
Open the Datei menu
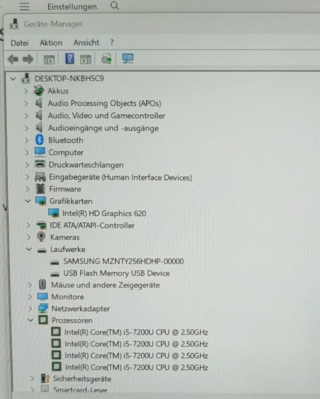[20, 43]
